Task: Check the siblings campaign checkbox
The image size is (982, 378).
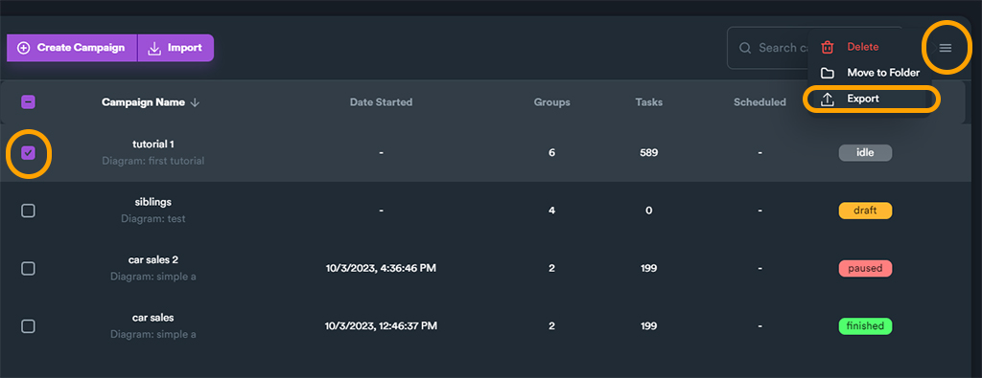Action: click(x=28, y=211)
